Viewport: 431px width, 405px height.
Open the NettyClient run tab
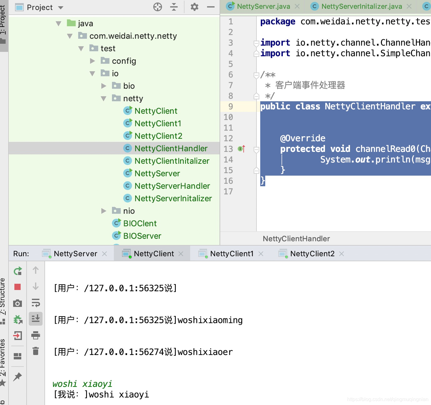point(154,254)
